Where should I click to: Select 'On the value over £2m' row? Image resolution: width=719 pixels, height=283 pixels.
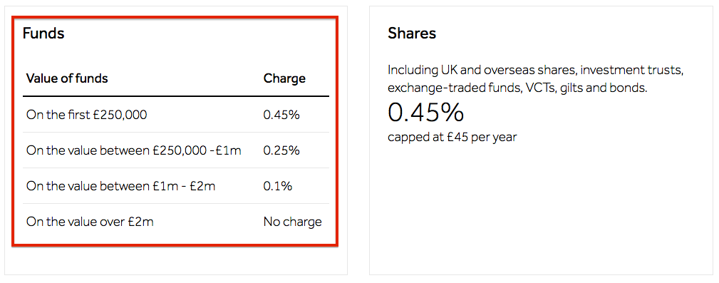coord(176,222)
